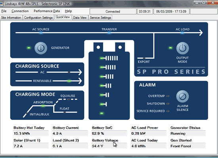The height and width of the screenshot is (158, 218).
Task: Select the QuickView tab
Action: (x=63, y=17)
